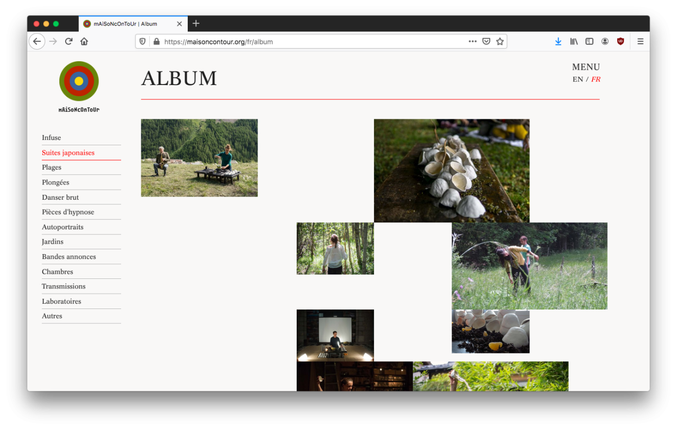Open the site MENU in the header
This screenshot has width=677, height=430.
585,67
